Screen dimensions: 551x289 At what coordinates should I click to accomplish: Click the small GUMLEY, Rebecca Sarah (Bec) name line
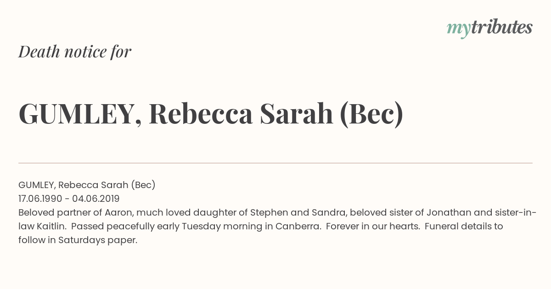tap(87, 185)
